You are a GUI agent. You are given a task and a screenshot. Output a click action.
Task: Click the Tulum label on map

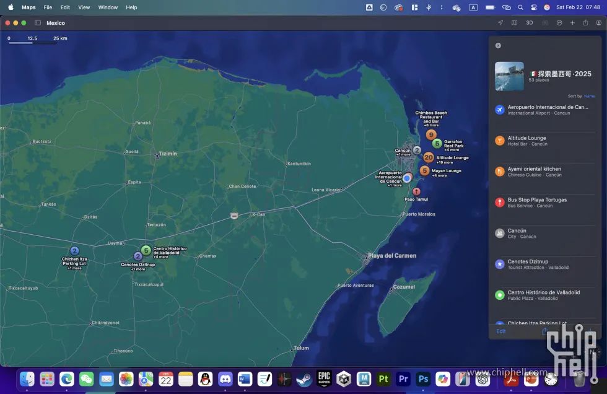[x=301, y=348]
